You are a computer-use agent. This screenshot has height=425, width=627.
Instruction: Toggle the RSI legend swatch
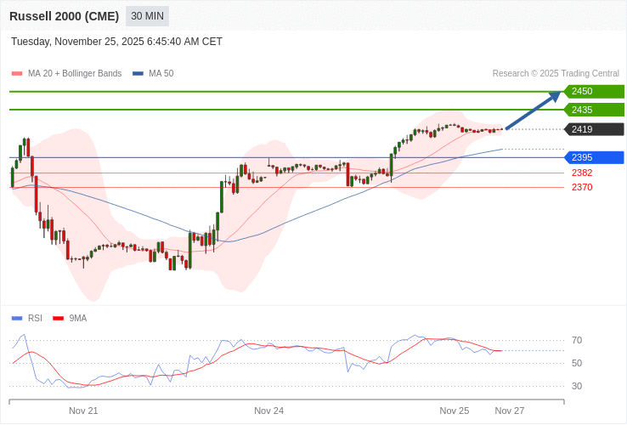point(17,319)
